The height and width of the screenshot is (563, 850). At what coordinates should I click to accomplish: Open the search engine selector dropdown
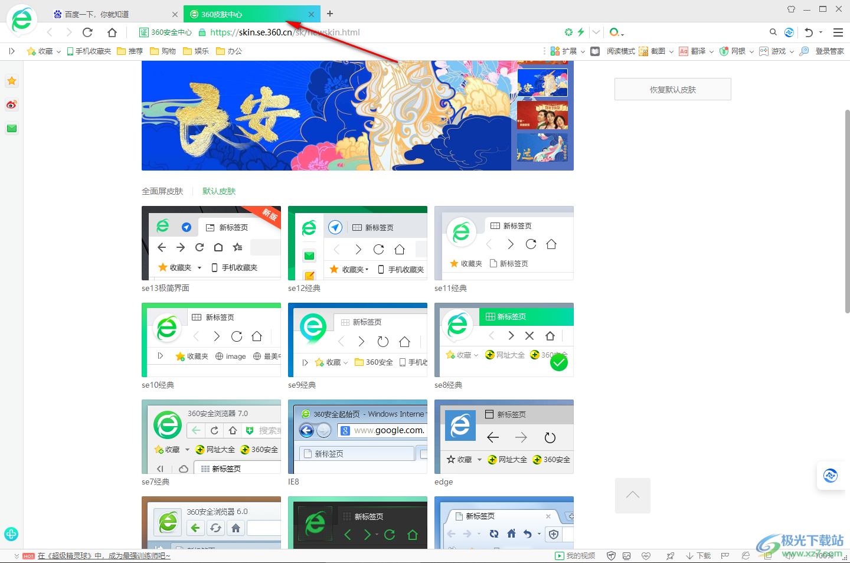(617, 32)
